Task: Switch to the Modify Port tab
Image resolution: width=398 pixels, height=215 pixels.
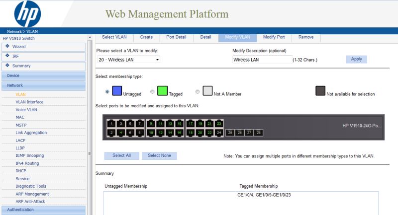Action: point(274,37)
